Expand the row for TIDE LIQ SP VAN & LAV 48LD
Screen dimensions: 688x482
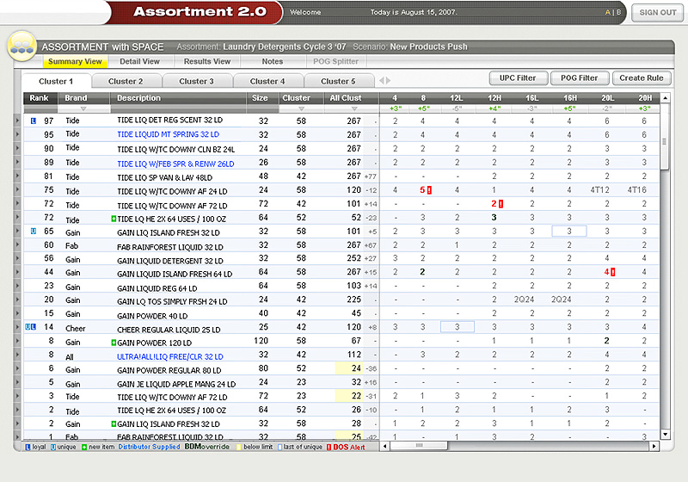pos(17,176)
